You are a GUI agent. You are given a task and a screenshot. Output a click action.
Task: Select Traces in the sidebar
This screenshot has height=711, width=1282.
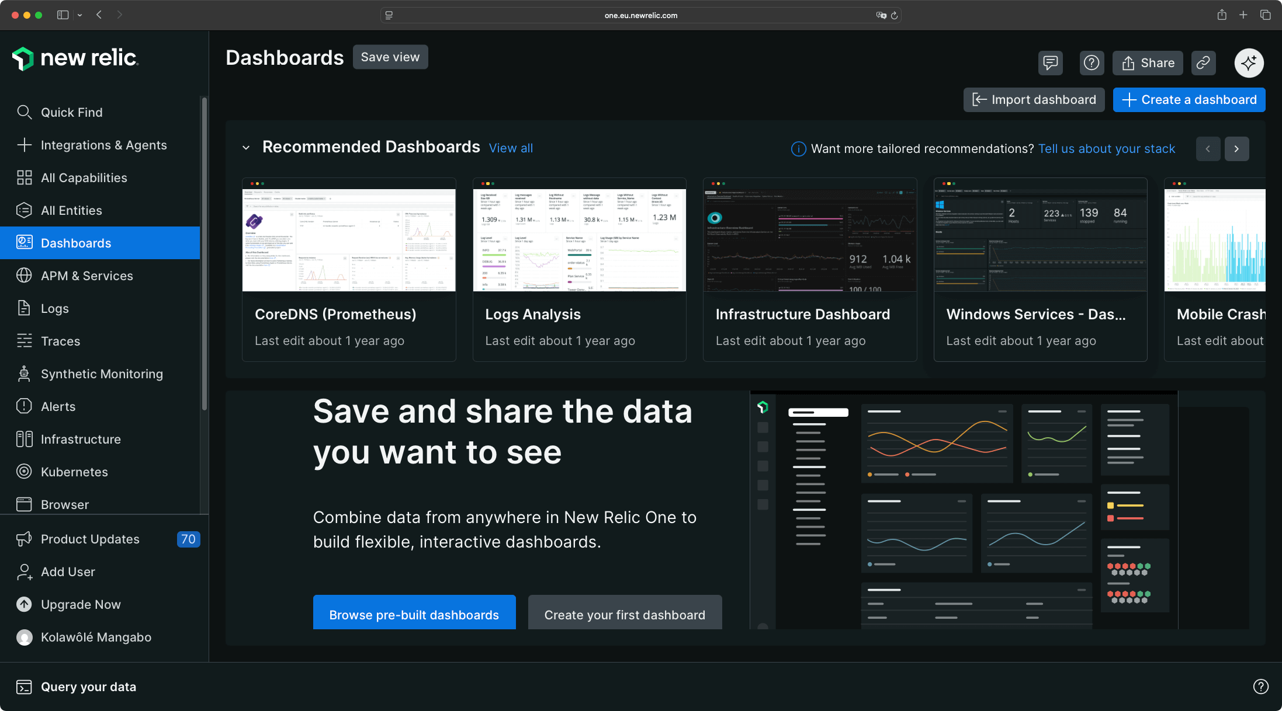60,341
